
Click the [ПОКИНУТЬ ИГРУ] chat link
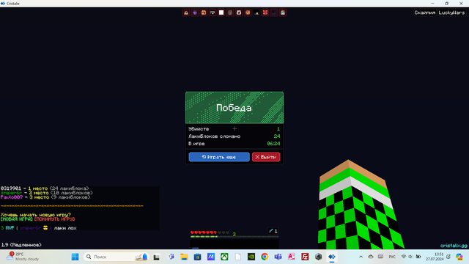tap(54, 219)
